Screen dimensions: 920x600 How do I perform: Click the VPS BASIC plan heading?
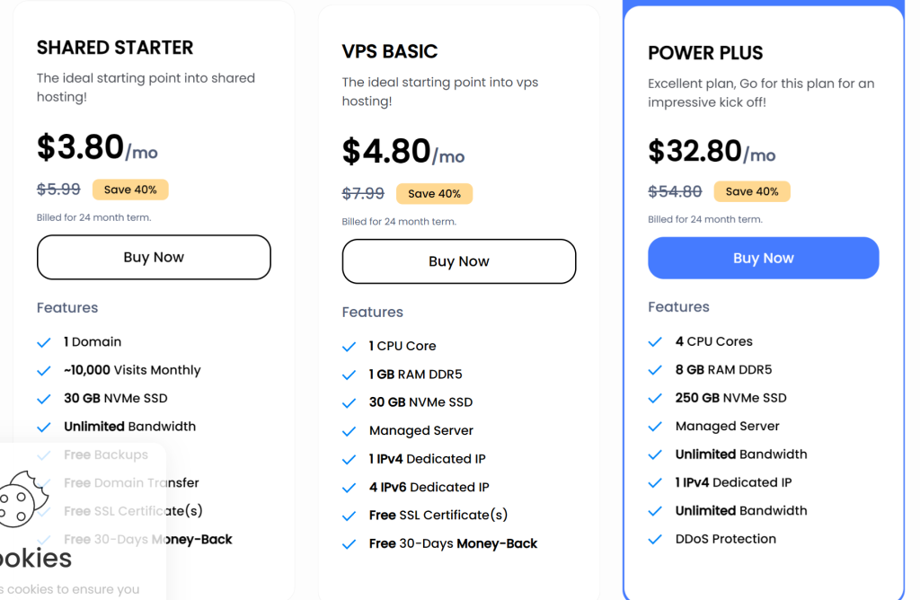tap(390, 51)
